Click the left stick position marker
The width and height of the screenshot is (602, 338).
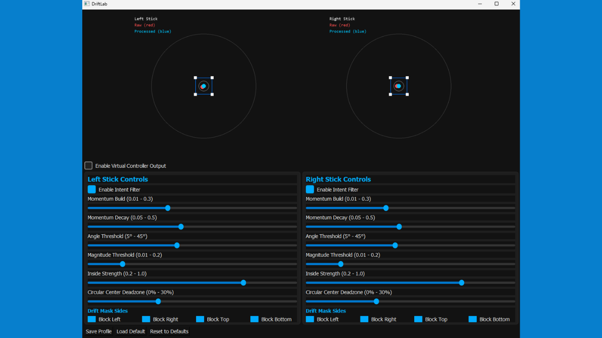pos(203,86)
